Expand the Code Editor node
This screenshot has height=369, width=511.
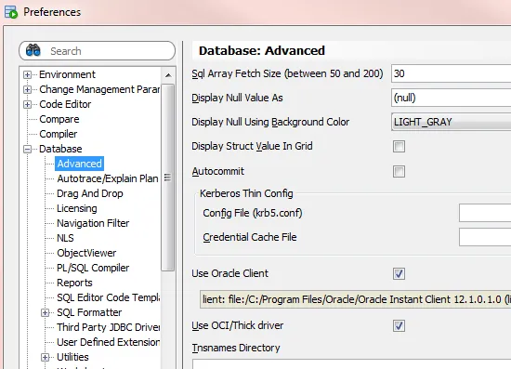tap(27, 105)
